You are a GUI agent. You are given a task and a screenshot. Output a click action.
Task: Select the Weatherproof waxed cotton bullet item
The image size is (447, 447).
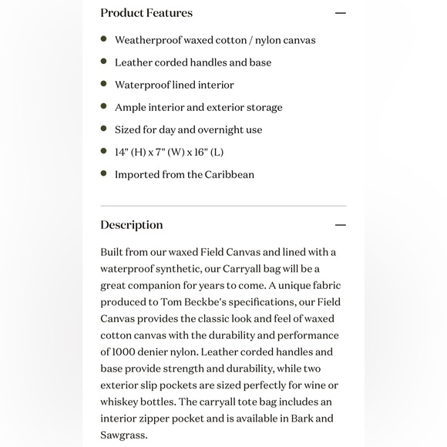215,40
